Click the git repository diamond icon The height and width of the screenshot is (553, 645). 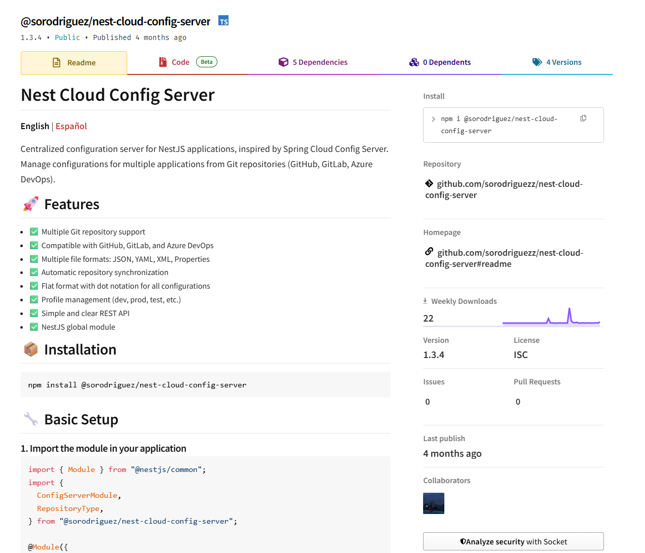coord(429,183)
